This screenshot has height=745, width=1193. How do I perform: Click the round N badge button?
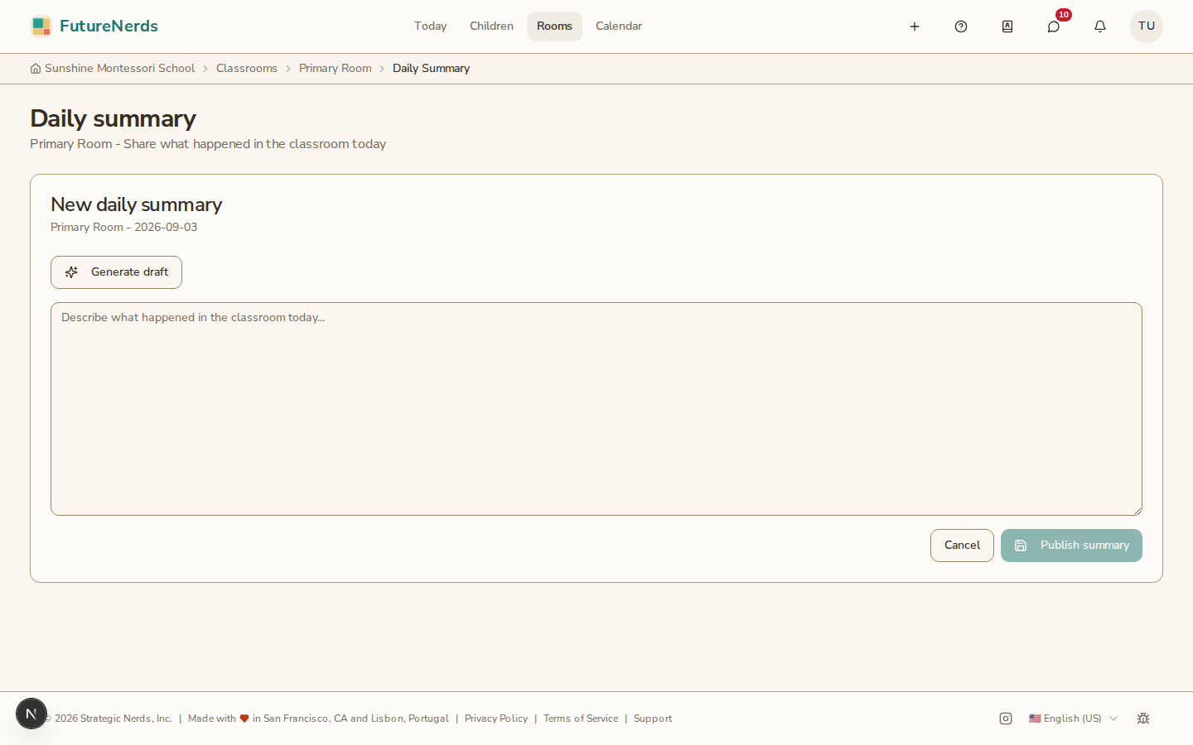(31, 714)
